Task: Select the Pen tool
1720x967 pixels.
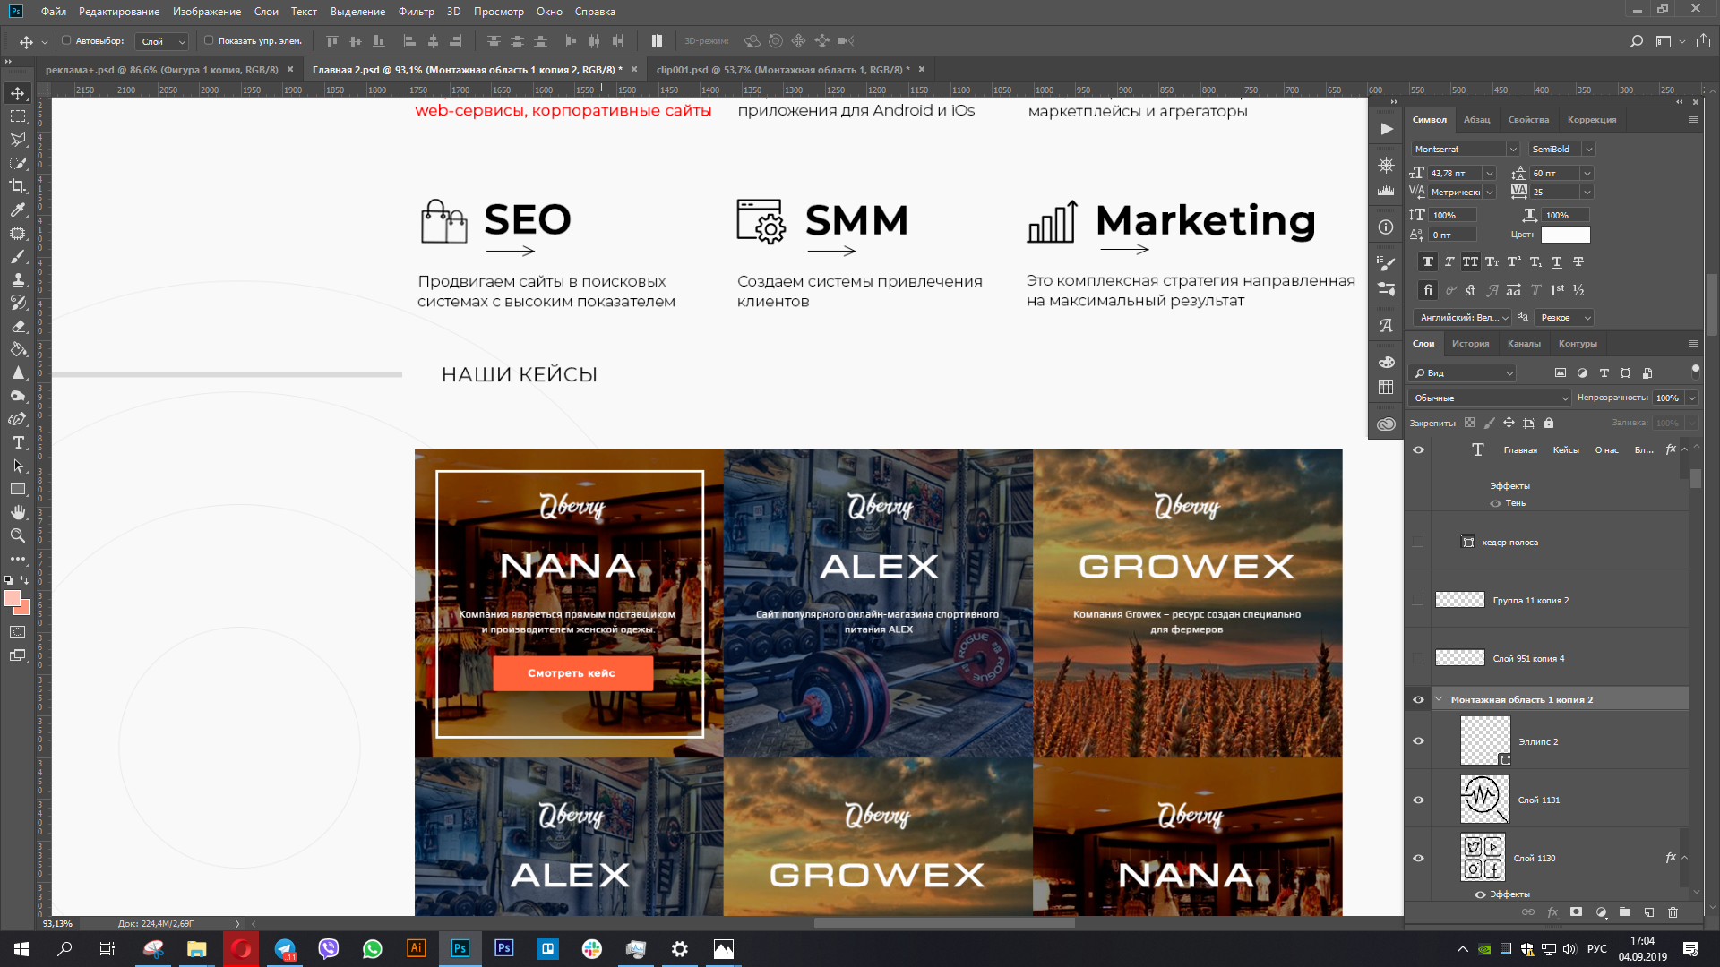Action: [x=18, y=419]
